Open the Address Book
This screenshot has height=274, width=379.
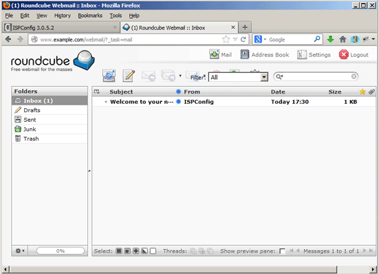264,54
